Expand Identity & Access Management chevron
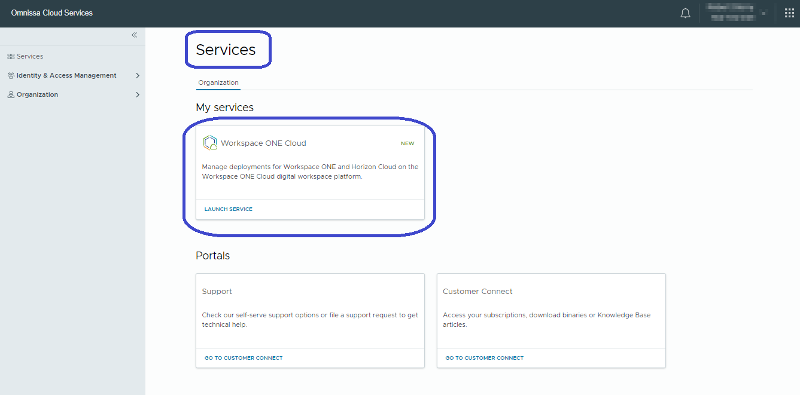This screenshot has height=395, width=800. (138, 76)
